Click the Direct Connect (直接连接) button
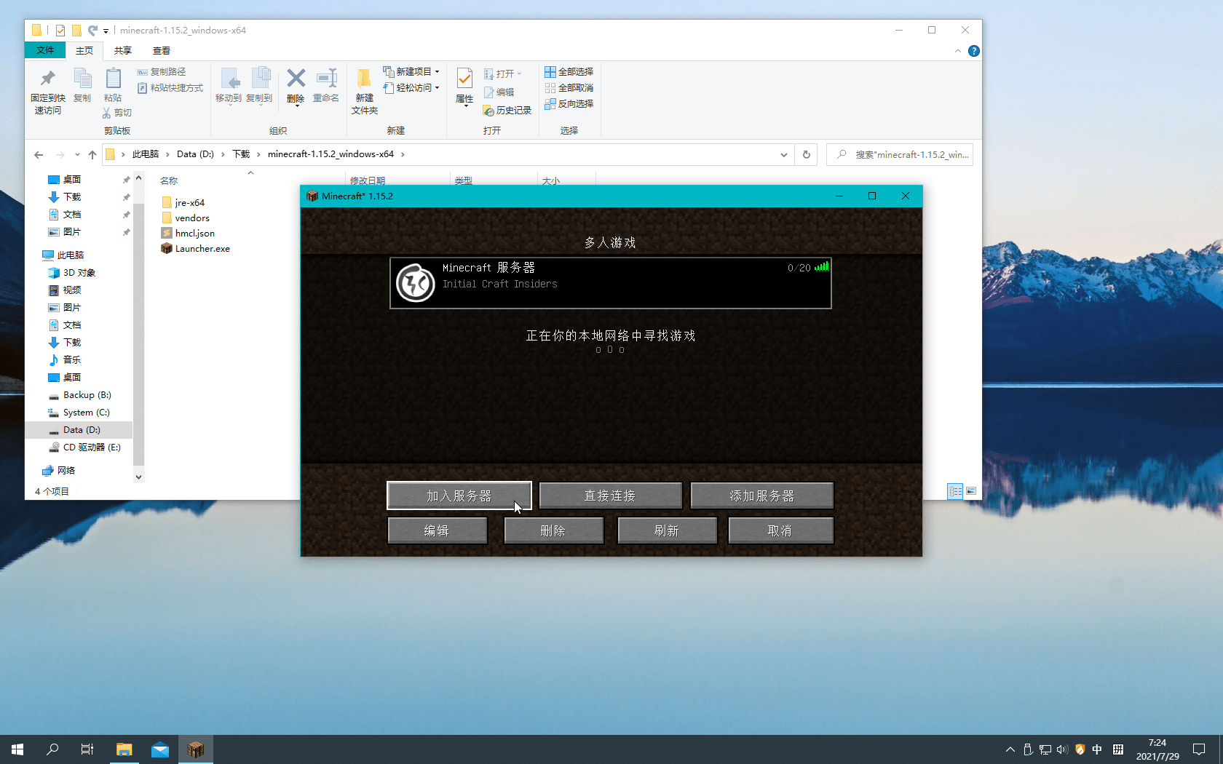1223x764 pixels. [610, 496]
